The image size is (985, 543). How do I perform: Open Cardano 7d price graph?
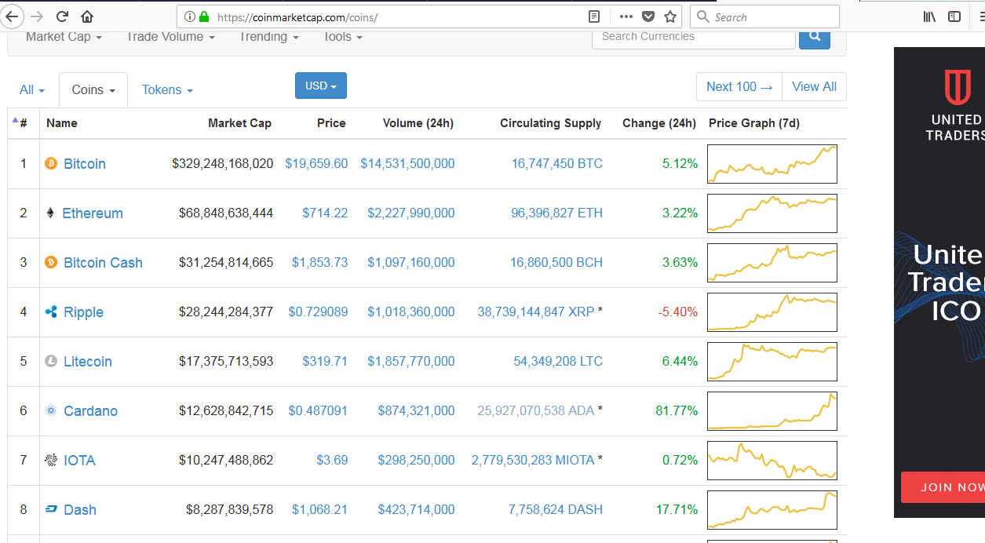click(772, 411)
